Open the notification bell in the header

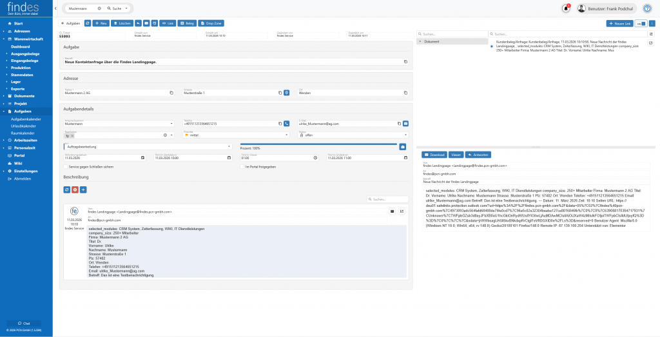pyautogui.click(x=566, y=8)
